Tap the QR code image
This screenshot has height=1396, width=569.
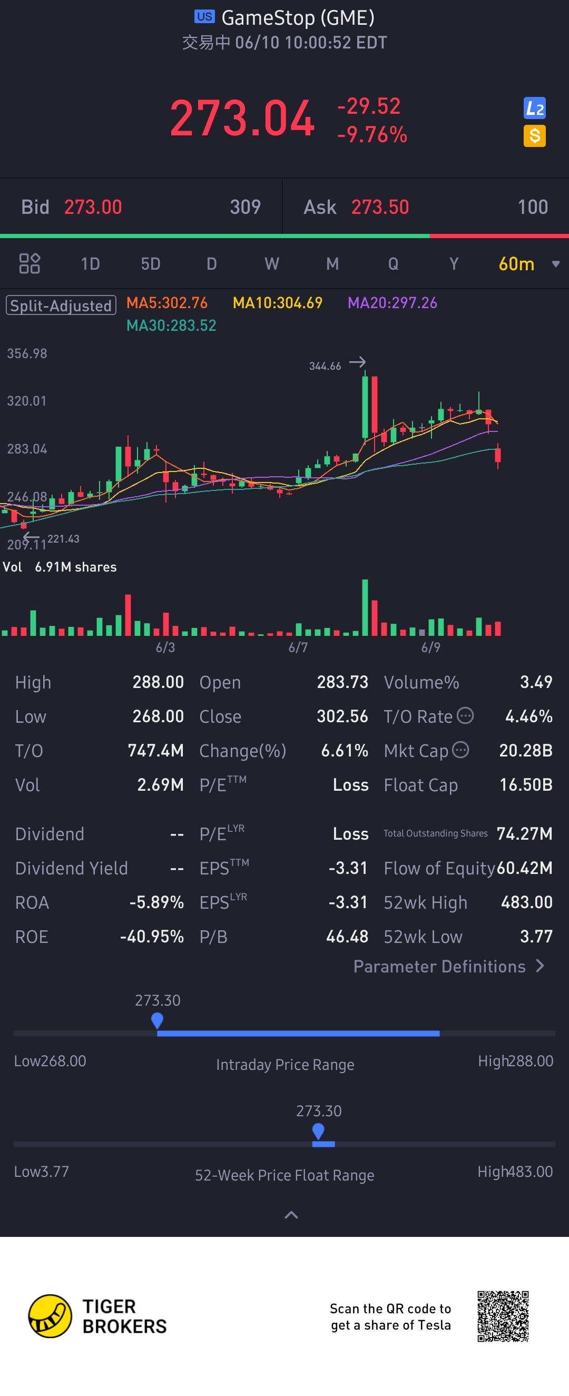pyautogui.click(x=502, y=1316)
